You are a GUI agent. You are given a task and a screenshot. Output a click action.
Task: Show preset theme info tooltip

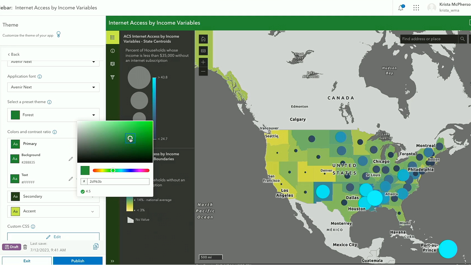pos(49,102)
